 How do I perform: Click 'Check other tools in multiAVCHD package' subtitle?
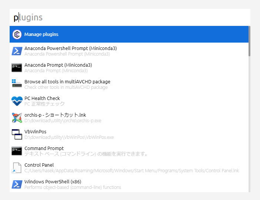coord(66,87)
